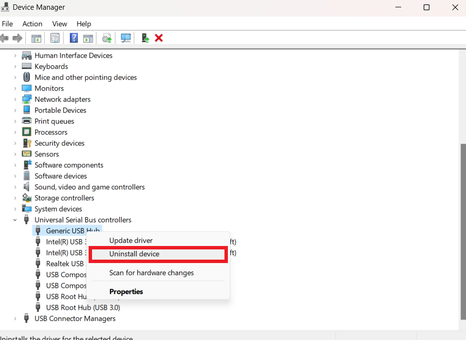
Task: Select the Update Driver Software toolbar icon
Action: [x=107, y=38]
